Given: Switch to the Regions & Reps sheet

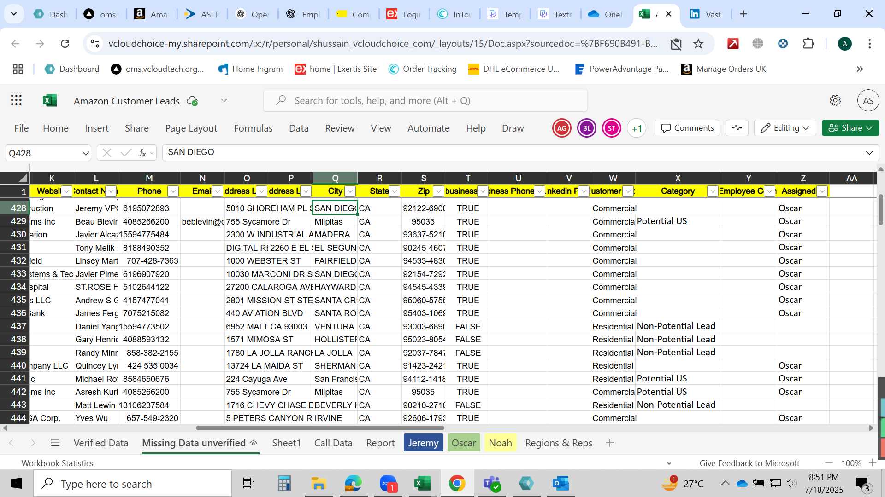Looking at the screenshot, I should tap(559, 443).
